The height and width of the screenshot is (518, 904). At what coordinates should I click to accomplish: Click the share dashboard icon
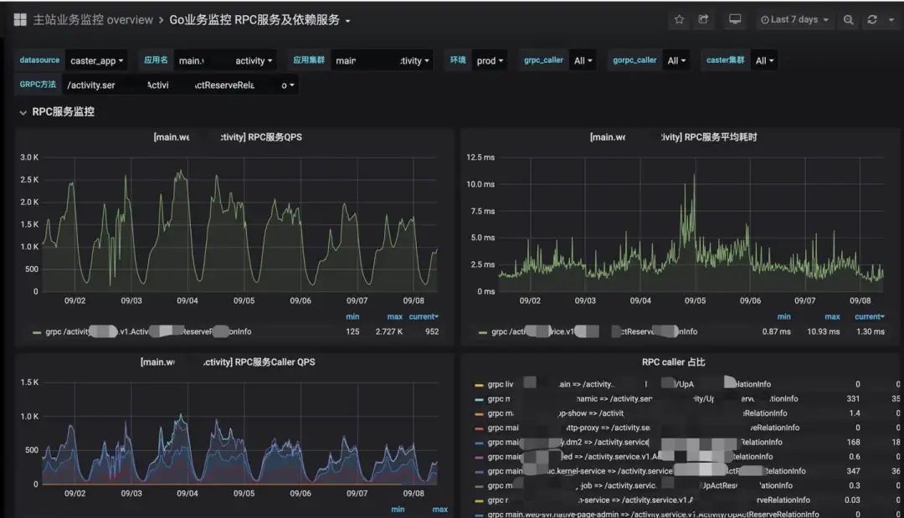tap(703, 19)
